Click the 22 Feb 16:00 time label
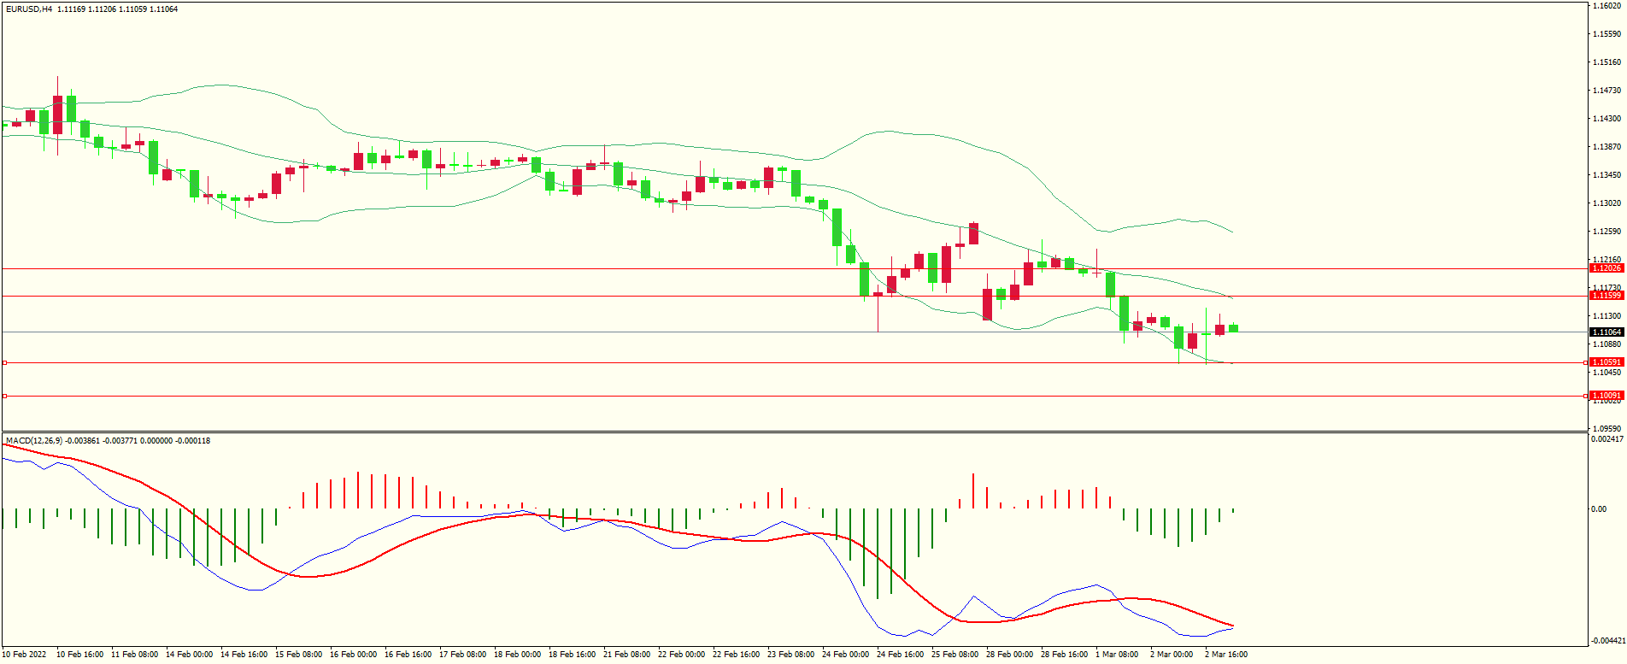1627x664 pixels. coord(736,655)
